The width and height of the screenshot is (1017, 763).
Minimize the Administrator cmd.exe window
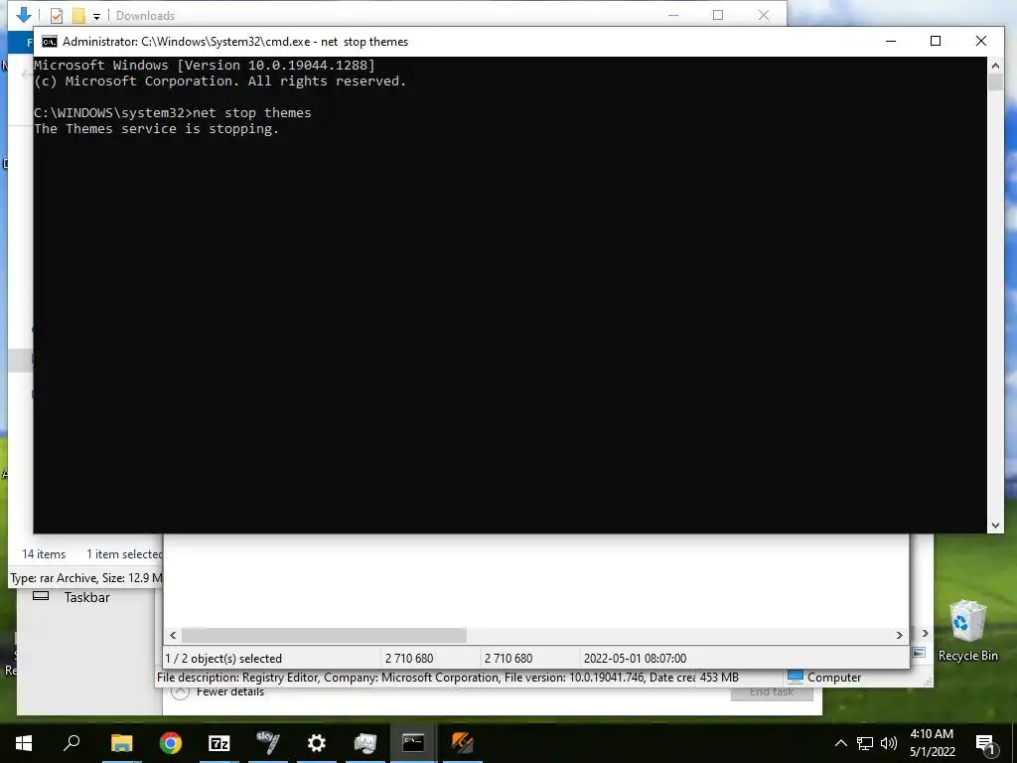click(891, 41)
